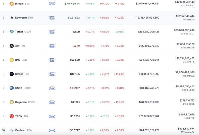Click Cardano market cap $24,023,527,479
Image resolution: width=199 pixels, height=135 pixels.
click(149, 130)
